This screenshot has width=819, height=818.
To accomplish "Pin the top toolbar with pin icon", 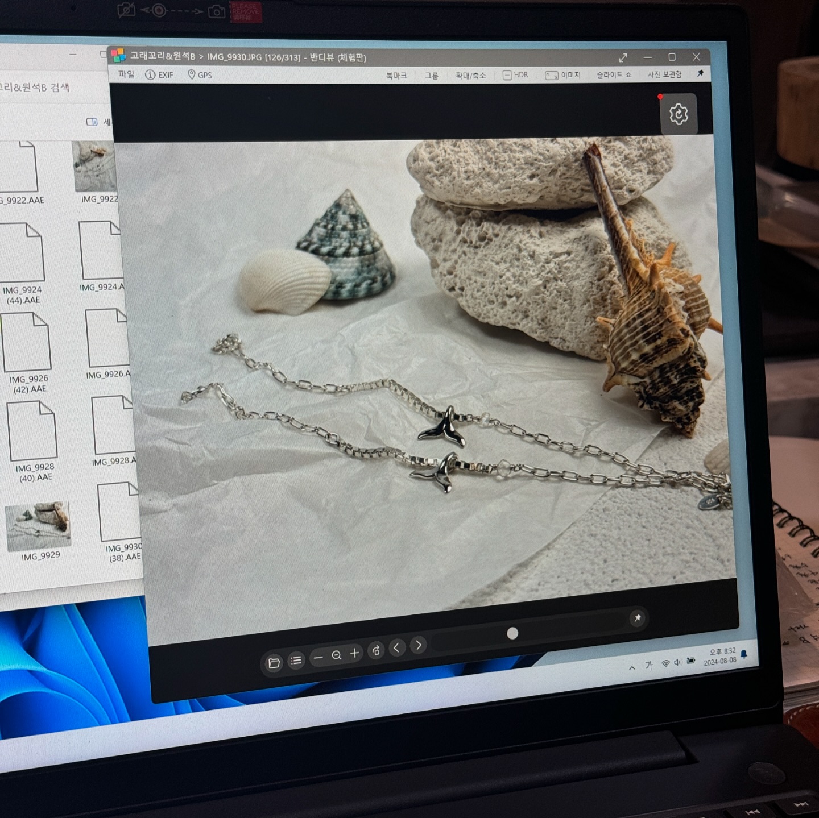I will 700,73.
